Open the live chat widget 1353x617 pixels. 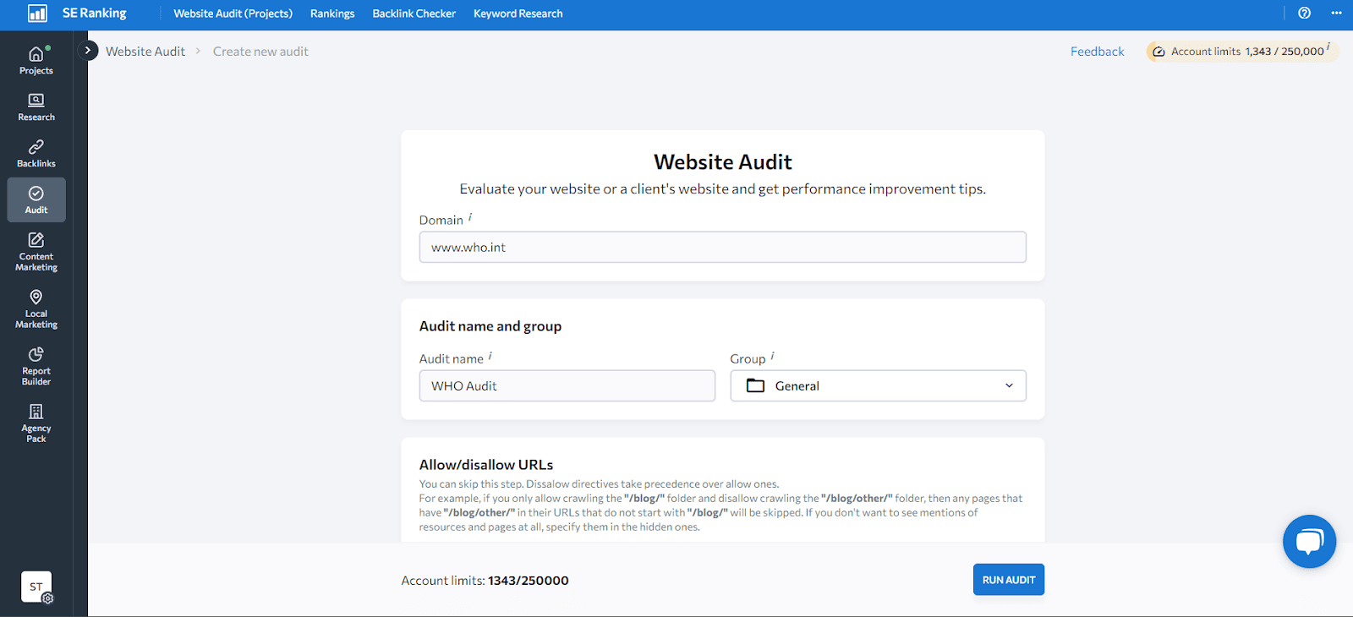coord(1309,542)
